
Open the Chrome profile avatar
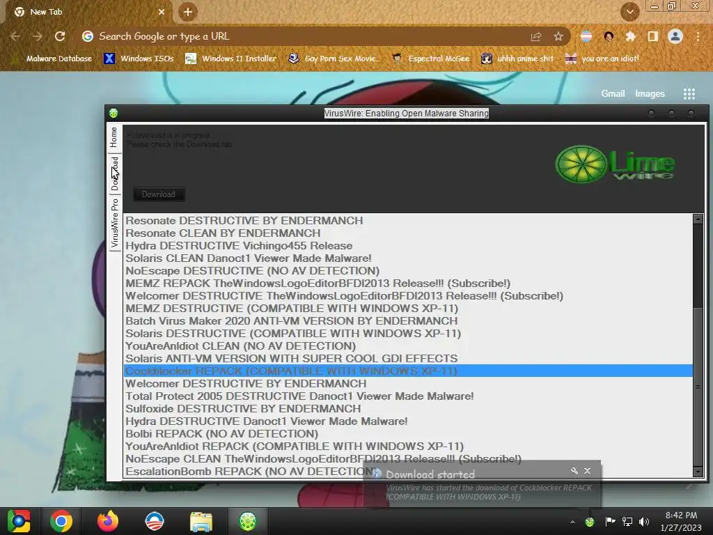pos(675,36)
